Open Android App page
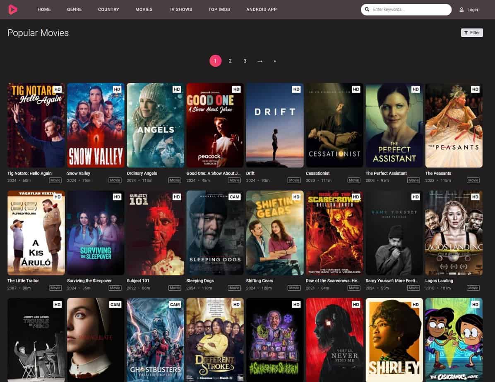The width and height of the screenshot is (495, 382). pos(262,10)
